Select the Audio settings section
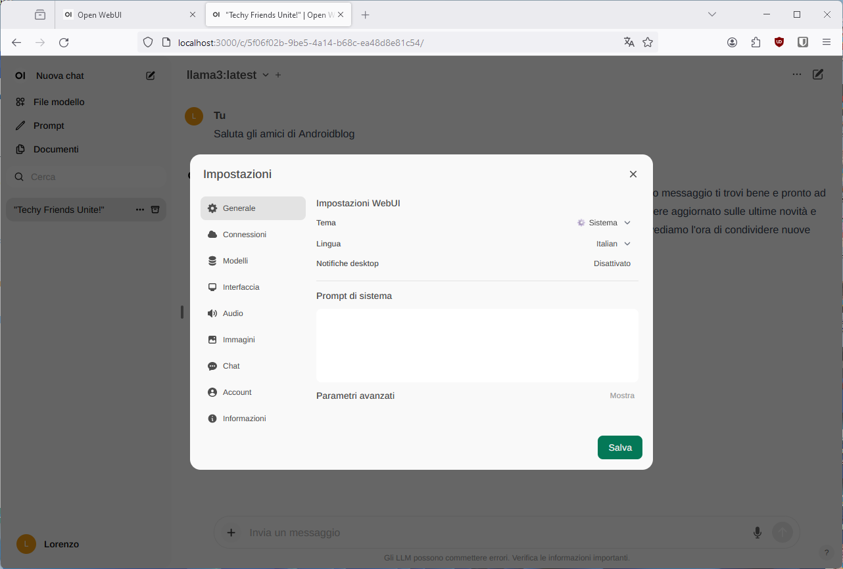 [233, 313]
